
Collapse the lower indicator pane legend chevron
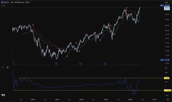click(x=3, y=67)
